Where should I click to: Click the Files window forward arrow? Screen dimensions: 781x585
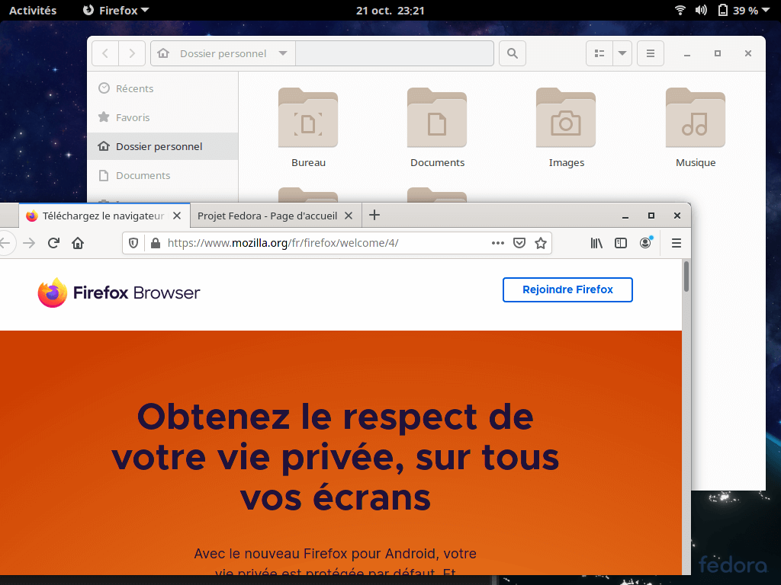132,53
